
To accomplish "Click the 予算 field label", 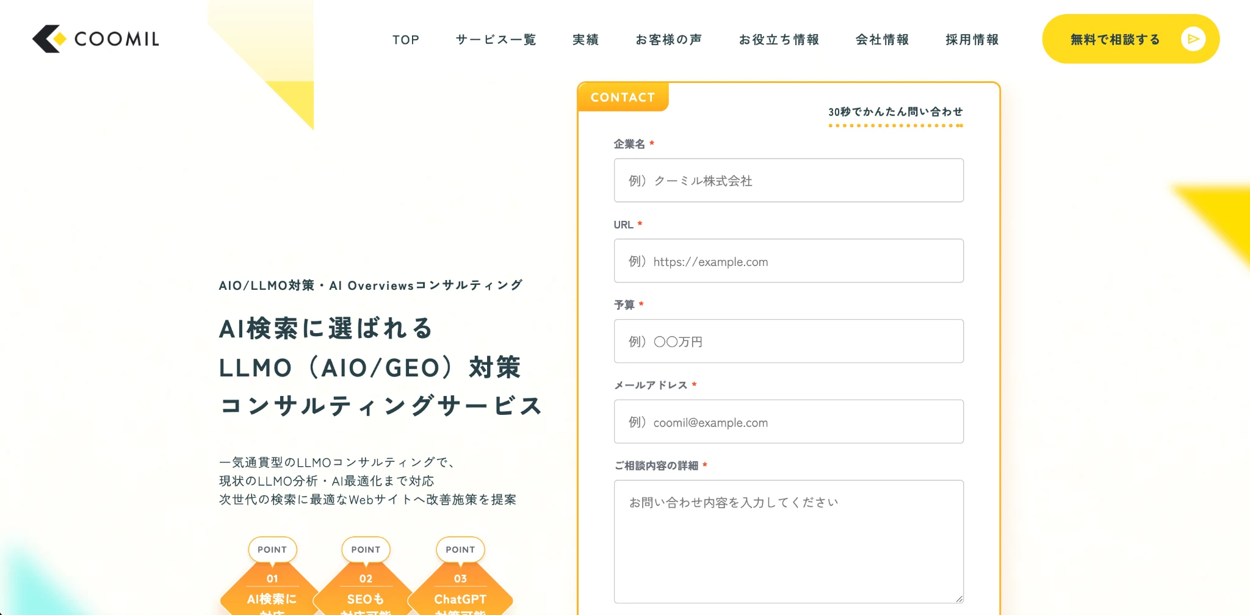I will pos(624,304).
